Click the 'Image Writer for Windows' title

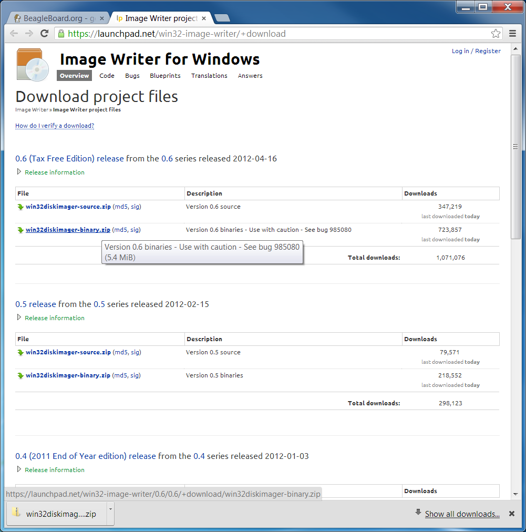160,59
